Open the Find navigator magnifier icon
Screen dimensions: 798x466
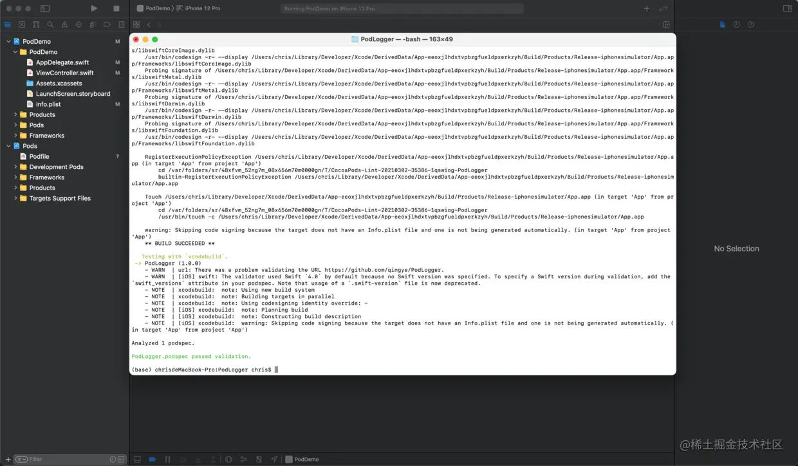pyautogui.click(x=50, y=24)
